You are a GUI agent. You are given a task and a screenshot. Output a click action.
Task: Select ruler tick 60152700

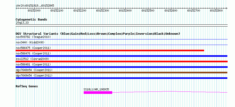[194, 11]
